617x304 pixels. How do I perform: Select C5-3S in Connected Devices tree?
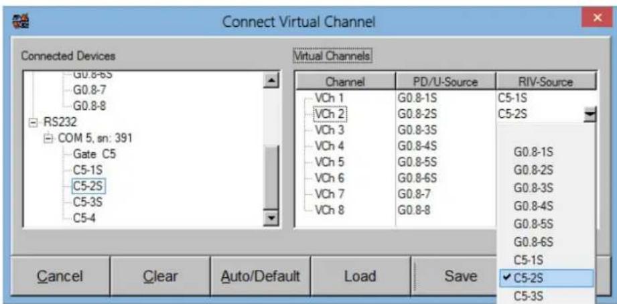coord(88,202)
